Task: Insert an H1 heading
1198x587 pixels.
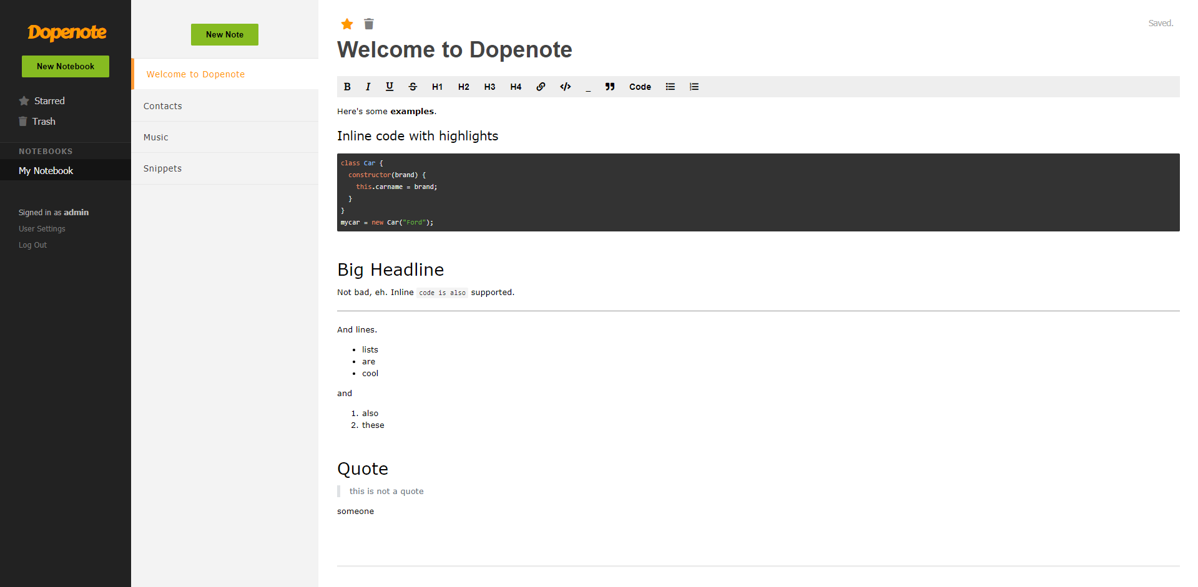Action: point(437,87)
